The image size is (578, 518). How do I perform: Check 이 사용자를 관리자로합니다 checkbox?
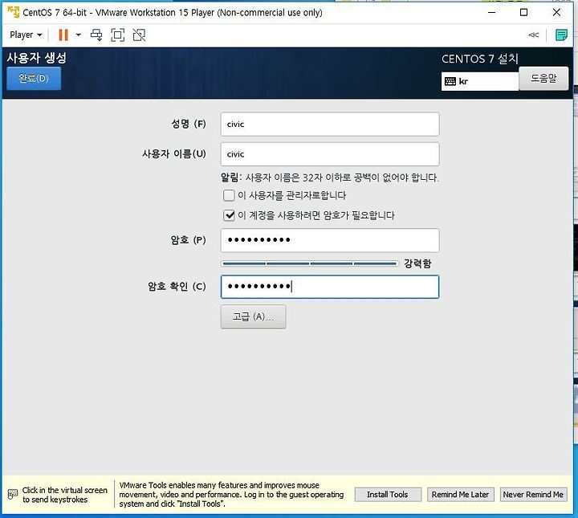[229, 195]
